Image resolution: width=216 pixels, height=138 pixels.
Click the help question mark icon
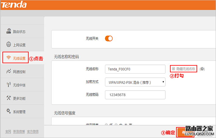point(202,69)
